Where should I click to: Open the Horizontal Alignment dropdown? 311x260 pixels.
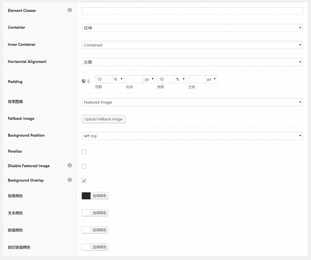coord(192,62)
